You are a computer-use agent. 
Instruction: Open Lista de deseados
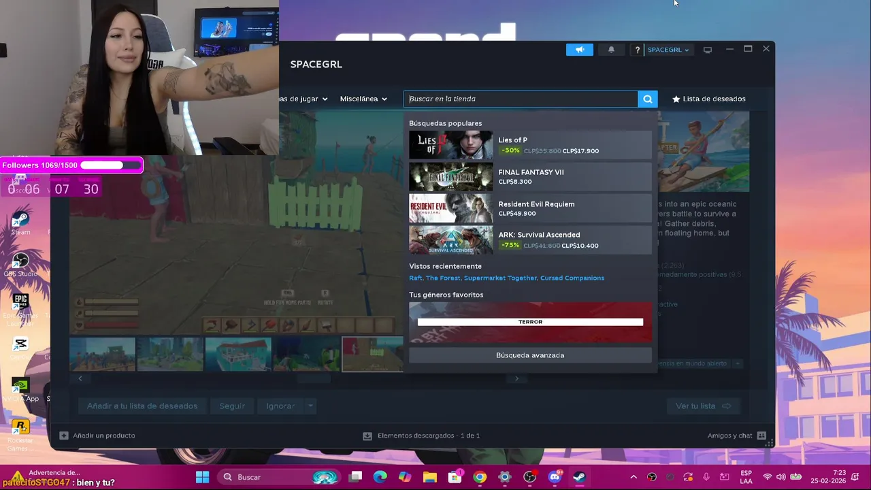(709, 99)
